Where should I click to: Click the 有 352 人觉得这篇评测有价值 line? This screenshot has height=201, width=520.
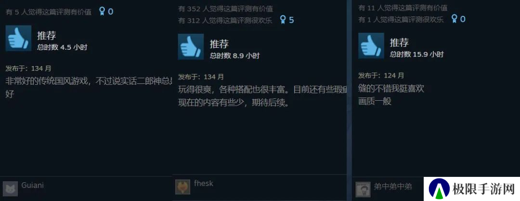tap(225, 9)
